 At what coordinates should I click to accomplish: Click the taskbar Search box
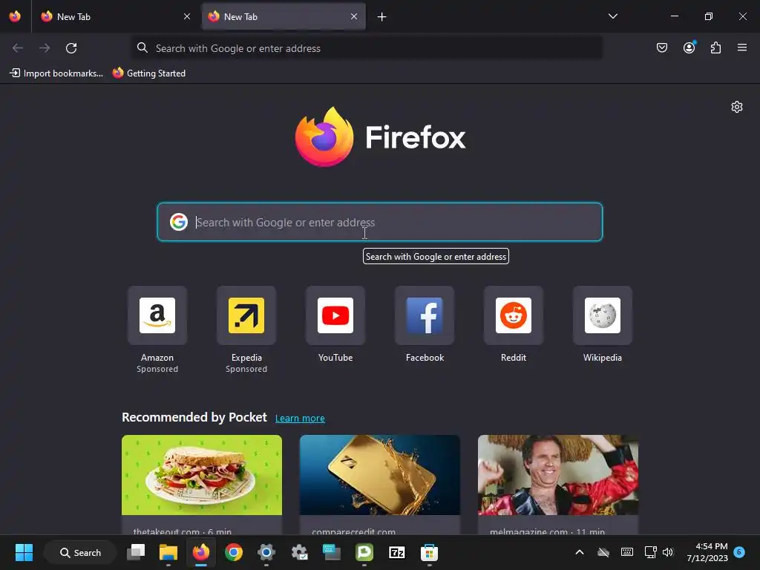(x=80, y=552)
